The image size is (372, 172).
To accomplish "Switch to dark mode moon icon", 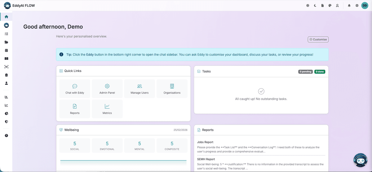I will 315,6.
